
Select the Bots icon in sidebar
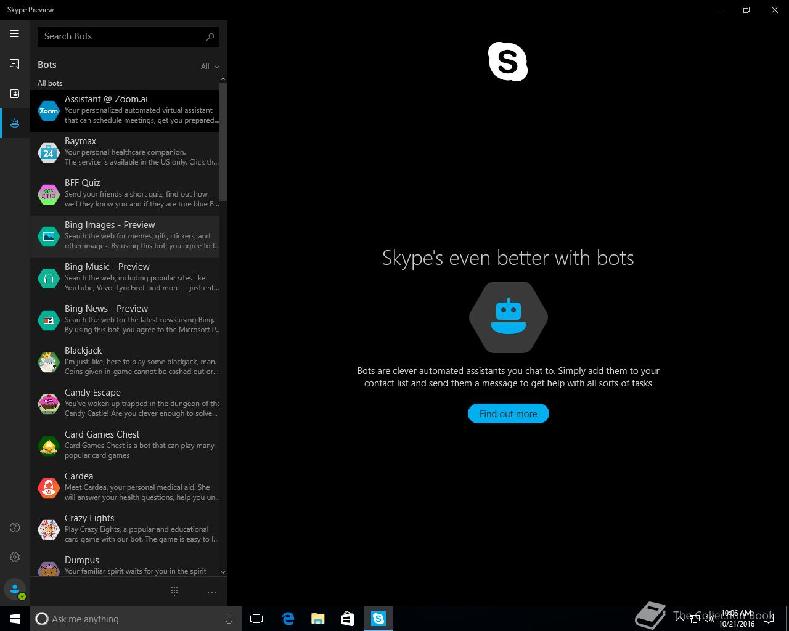[15, 123]
